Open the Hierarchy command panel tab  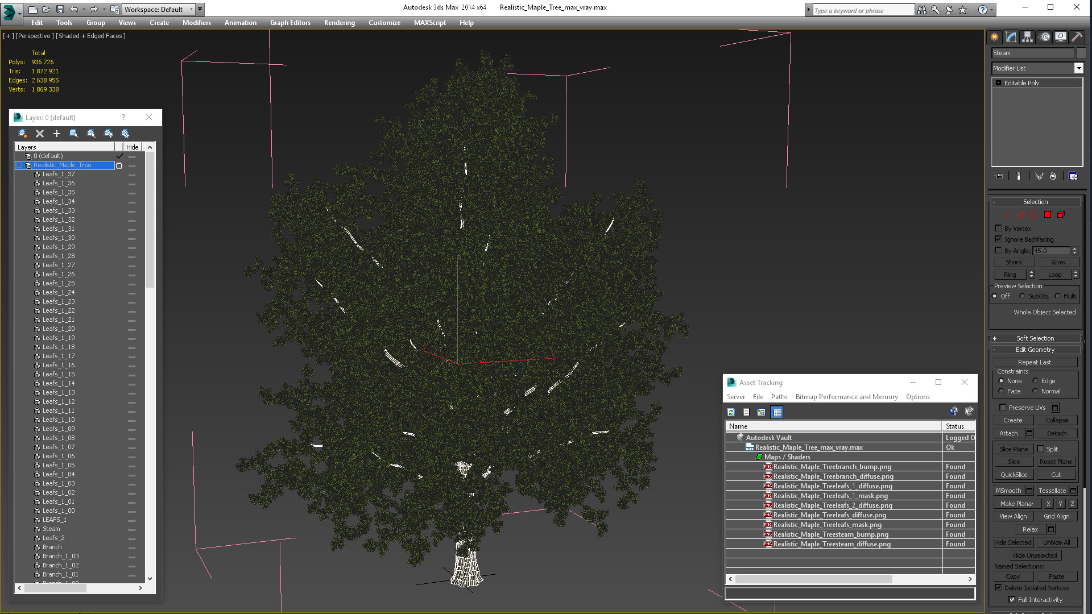coord(1027,37)
